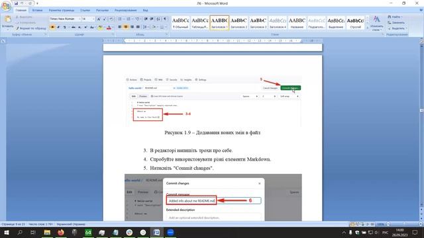Toggle bold formatting

click(52, 27)
